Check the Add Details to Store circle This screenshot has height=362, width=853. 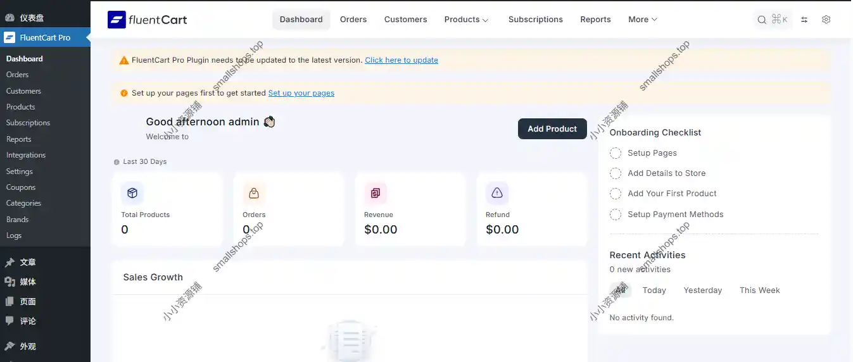tap(616, 173)
